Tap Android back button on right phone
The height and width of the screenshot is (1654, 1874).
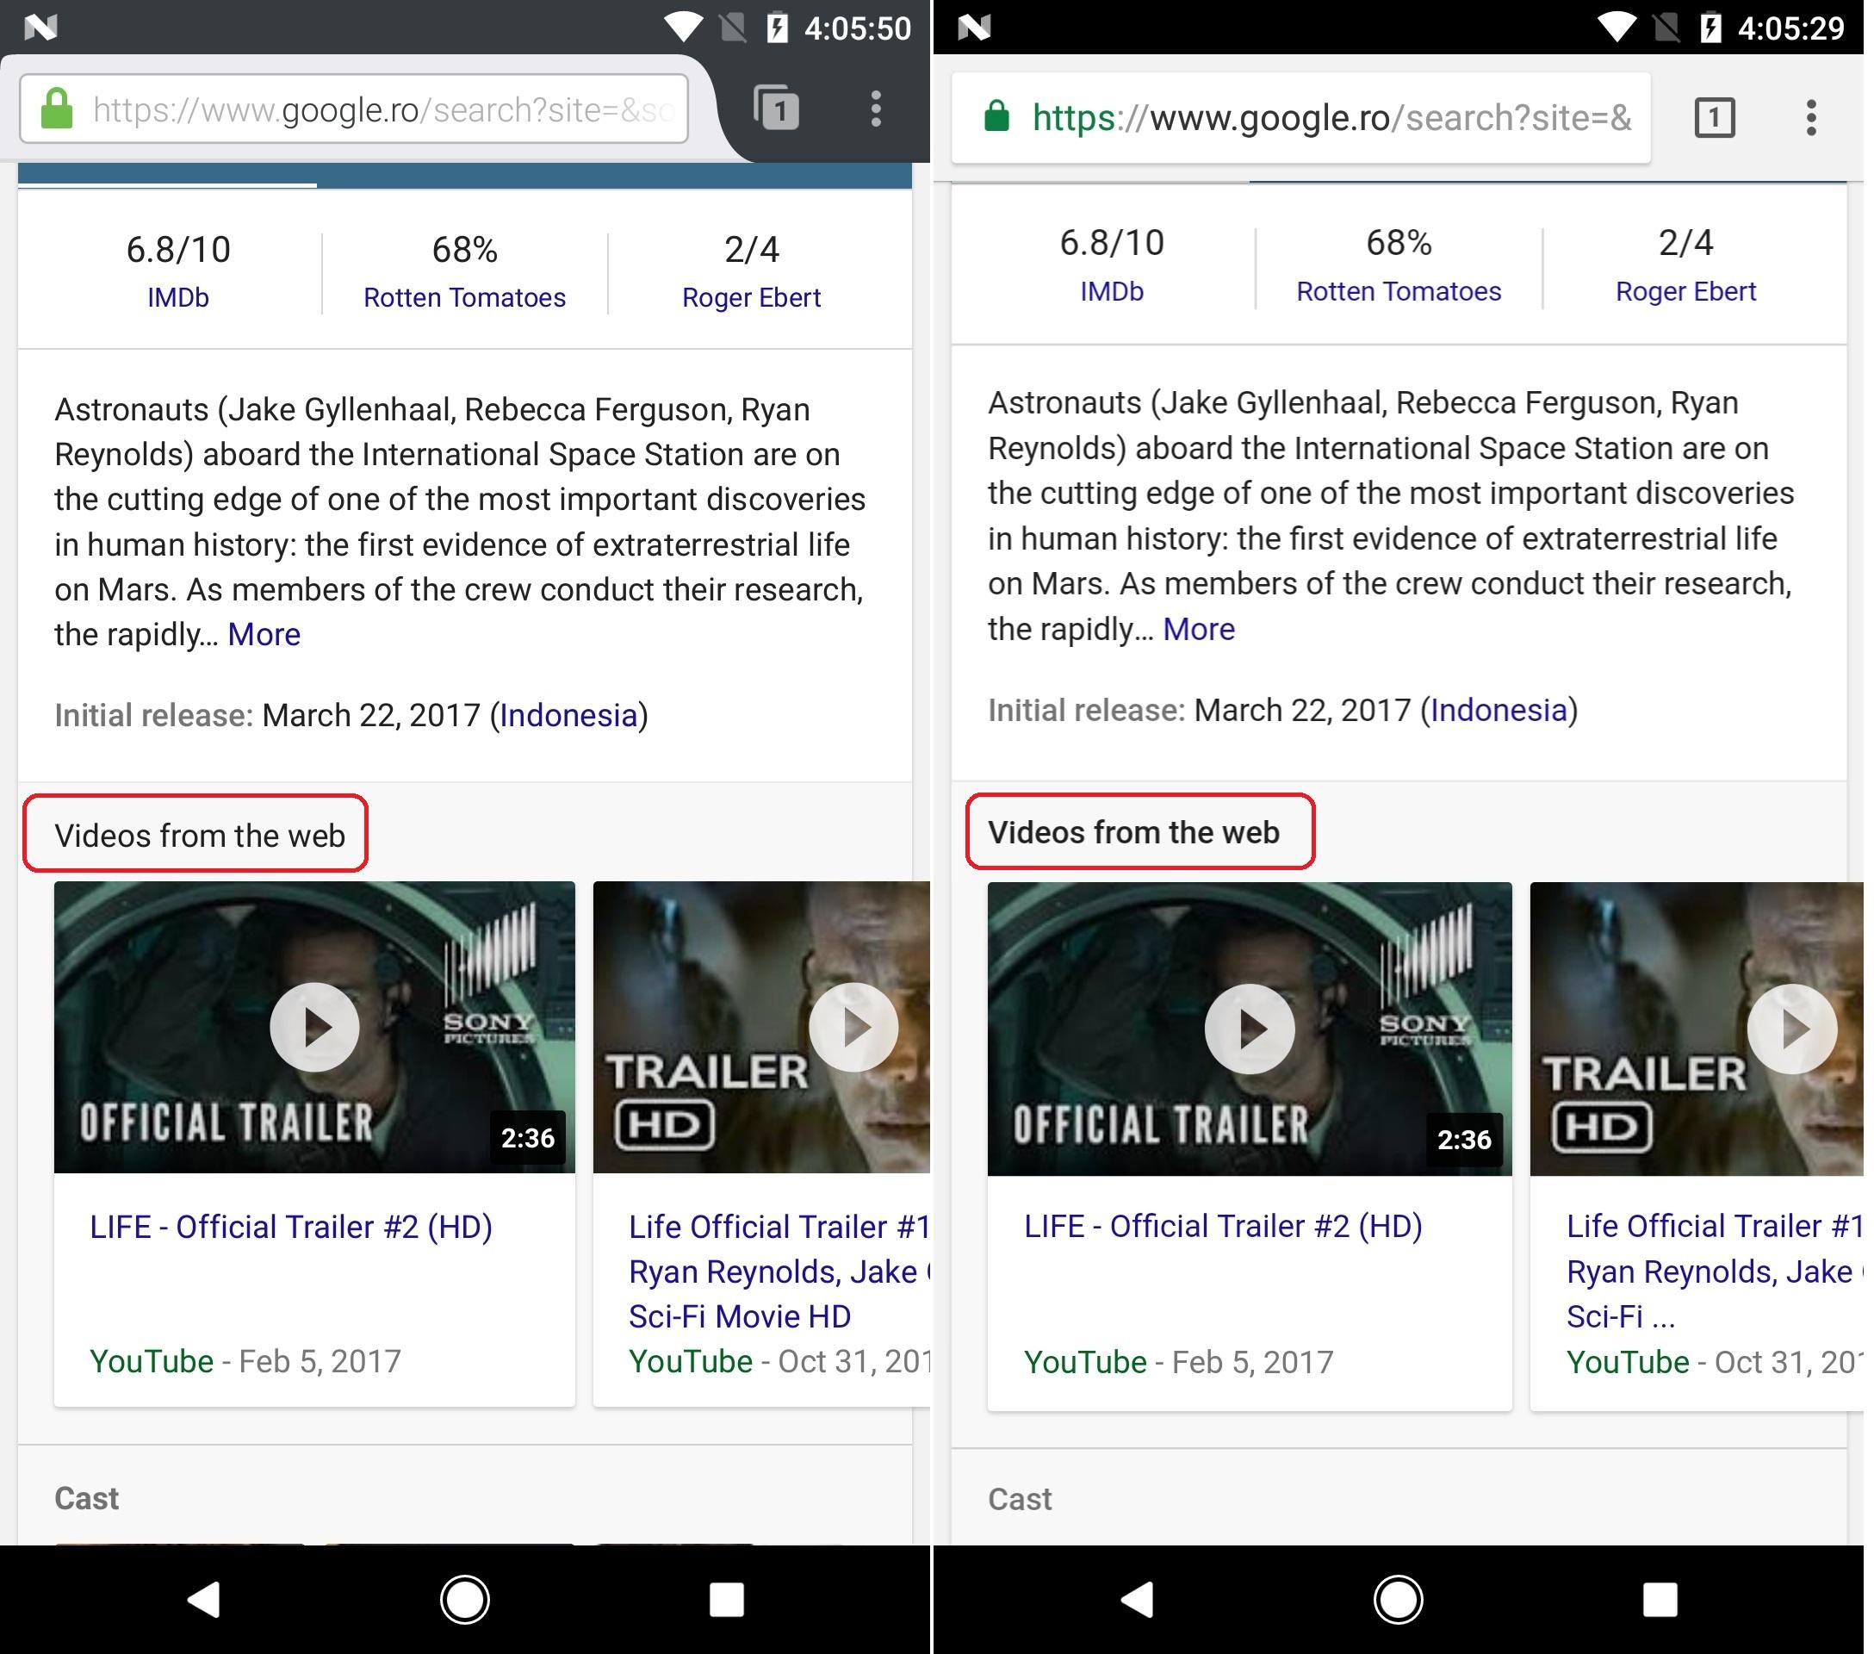pyautogui.click(x=1137, y=1600)
